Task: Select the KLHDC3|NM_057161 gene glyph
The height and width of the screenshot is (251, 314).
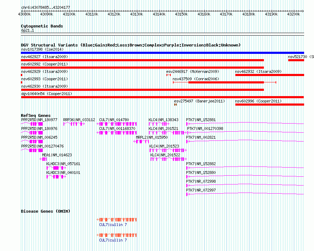Action: point(56,168)
